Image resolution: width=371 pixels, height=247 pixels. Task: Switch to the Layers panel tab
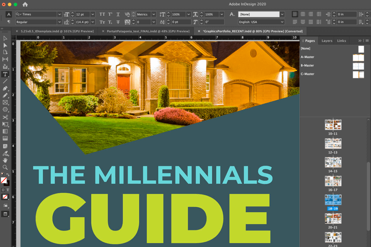click(327, 41)
